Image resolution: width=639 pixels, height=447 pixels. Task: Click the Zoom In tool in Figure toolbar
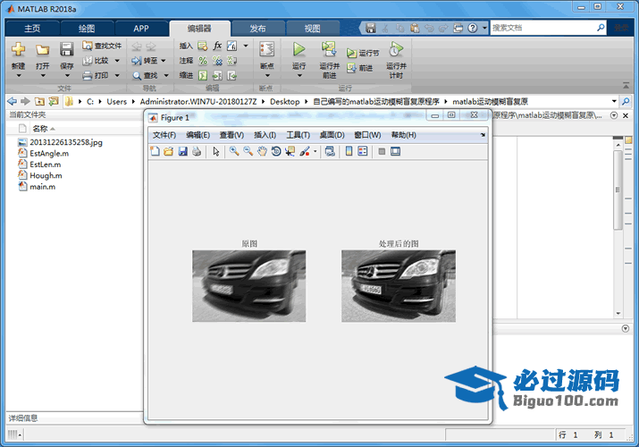(233, 152)
